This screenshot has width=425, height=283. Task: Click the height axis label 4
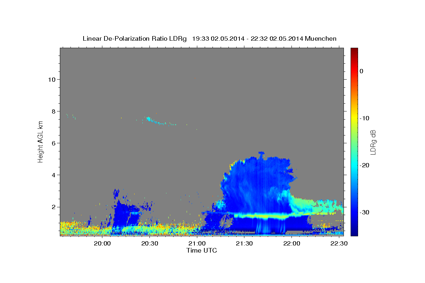(53, 175)
